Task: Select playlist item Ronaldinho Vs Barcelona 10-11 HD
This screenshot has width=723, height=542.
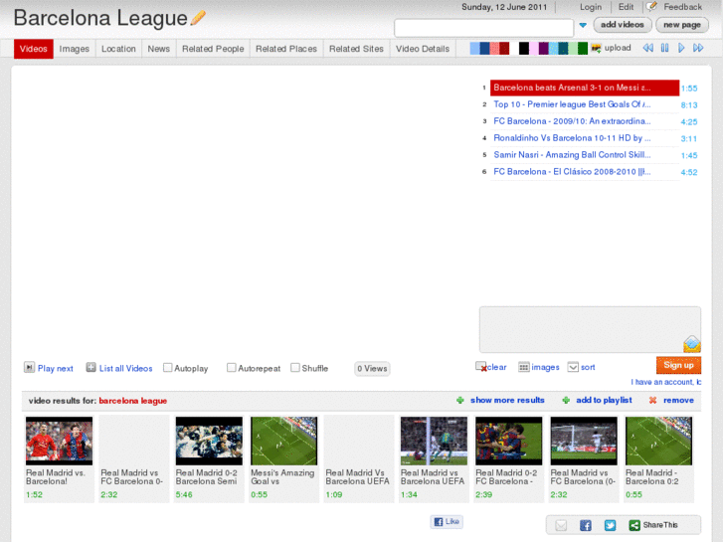Action: (585, 138)
